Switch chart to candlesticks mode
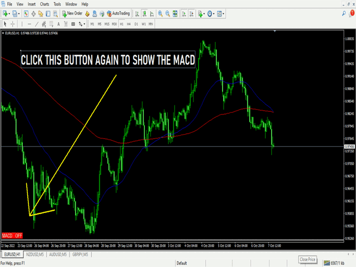 (x=145, y=13)
